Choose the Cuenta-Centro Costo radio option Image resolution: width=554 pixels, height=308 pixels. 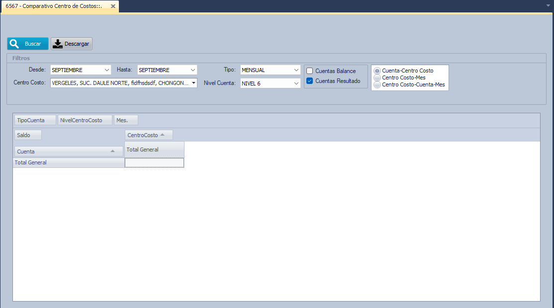tap(377, 71)
